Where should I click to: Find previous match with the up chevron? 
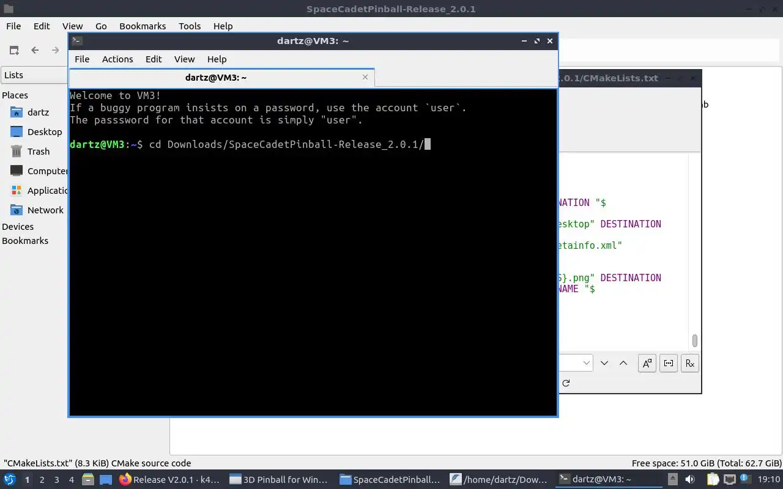[623, 363]
